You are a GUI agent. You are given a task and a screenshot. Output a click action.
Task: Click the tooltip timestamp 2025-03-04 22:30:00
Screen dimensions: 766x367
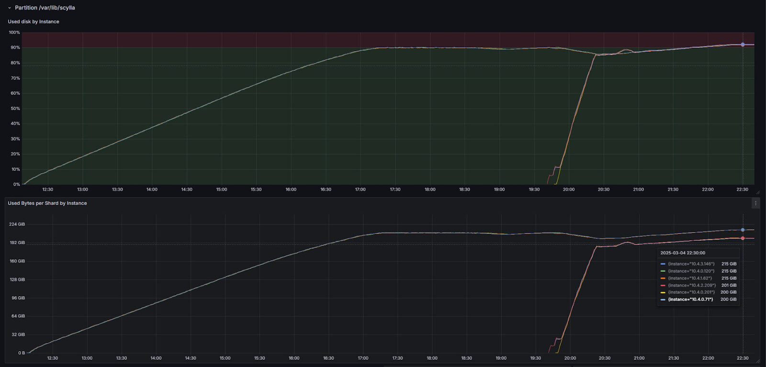pyautogui.click(x=683, y=253)
